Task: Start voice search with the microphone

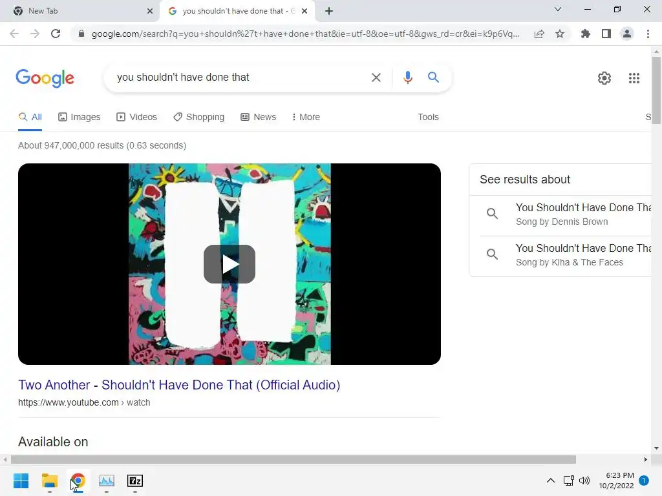Action: 407,77
